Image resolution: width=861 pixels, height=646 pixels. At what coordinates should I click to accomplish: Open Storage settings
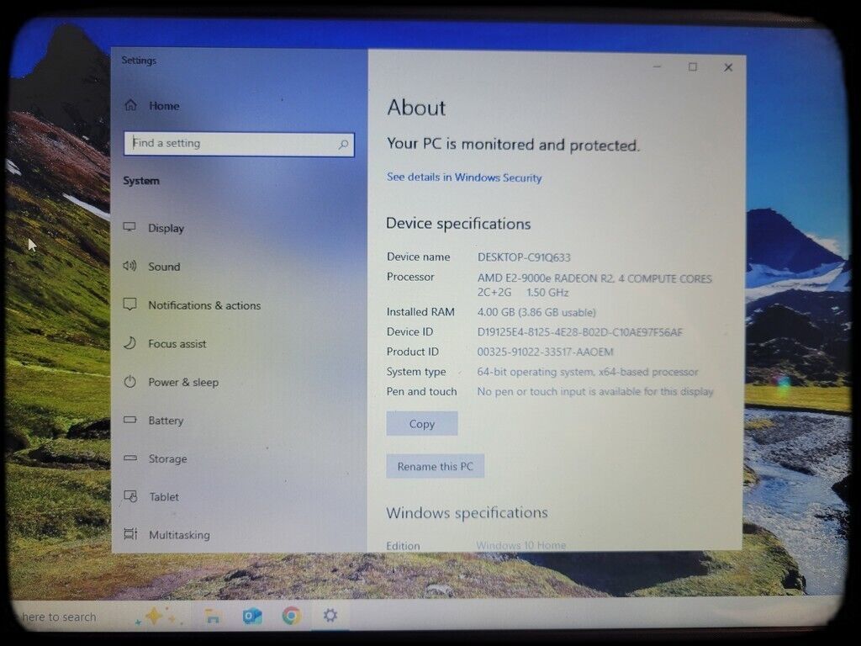(155, 458)
